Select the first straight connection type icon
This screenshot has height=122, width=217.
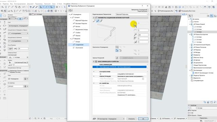pos(94,21)
